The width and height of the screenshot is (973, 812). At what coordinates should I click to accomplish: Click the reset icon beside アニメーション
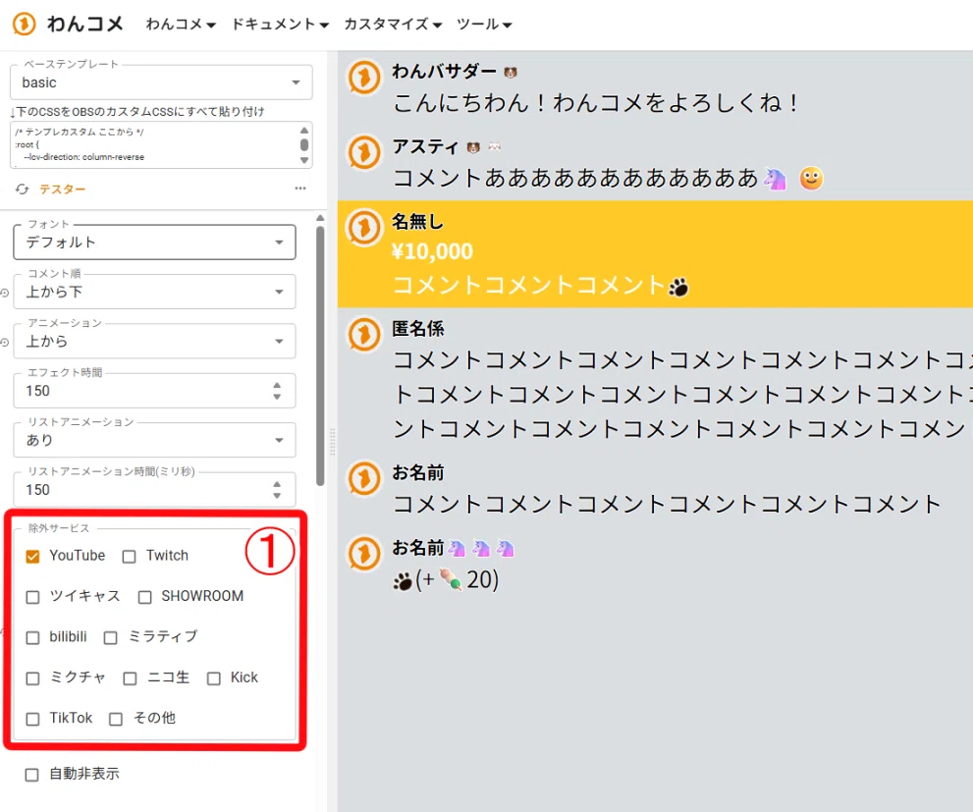4,343
